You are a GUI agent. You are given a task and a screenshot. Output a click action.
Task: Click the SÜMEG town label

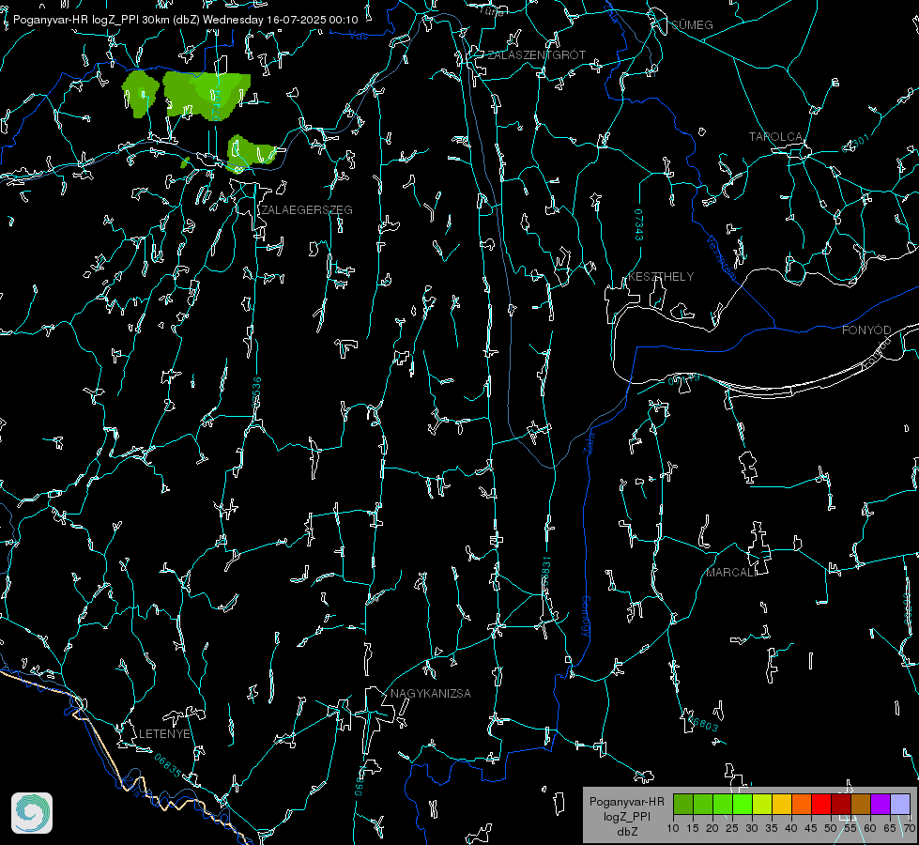coord(692,25)
